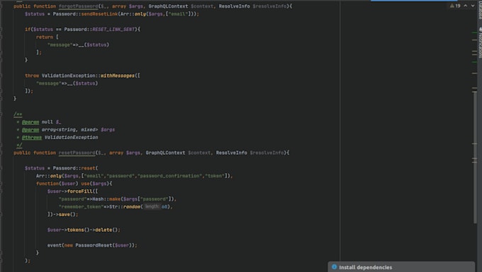This screenshot has height=272, width=482.
Task: Click "message" key inside the return array
Action: click(x=60, y=45)
